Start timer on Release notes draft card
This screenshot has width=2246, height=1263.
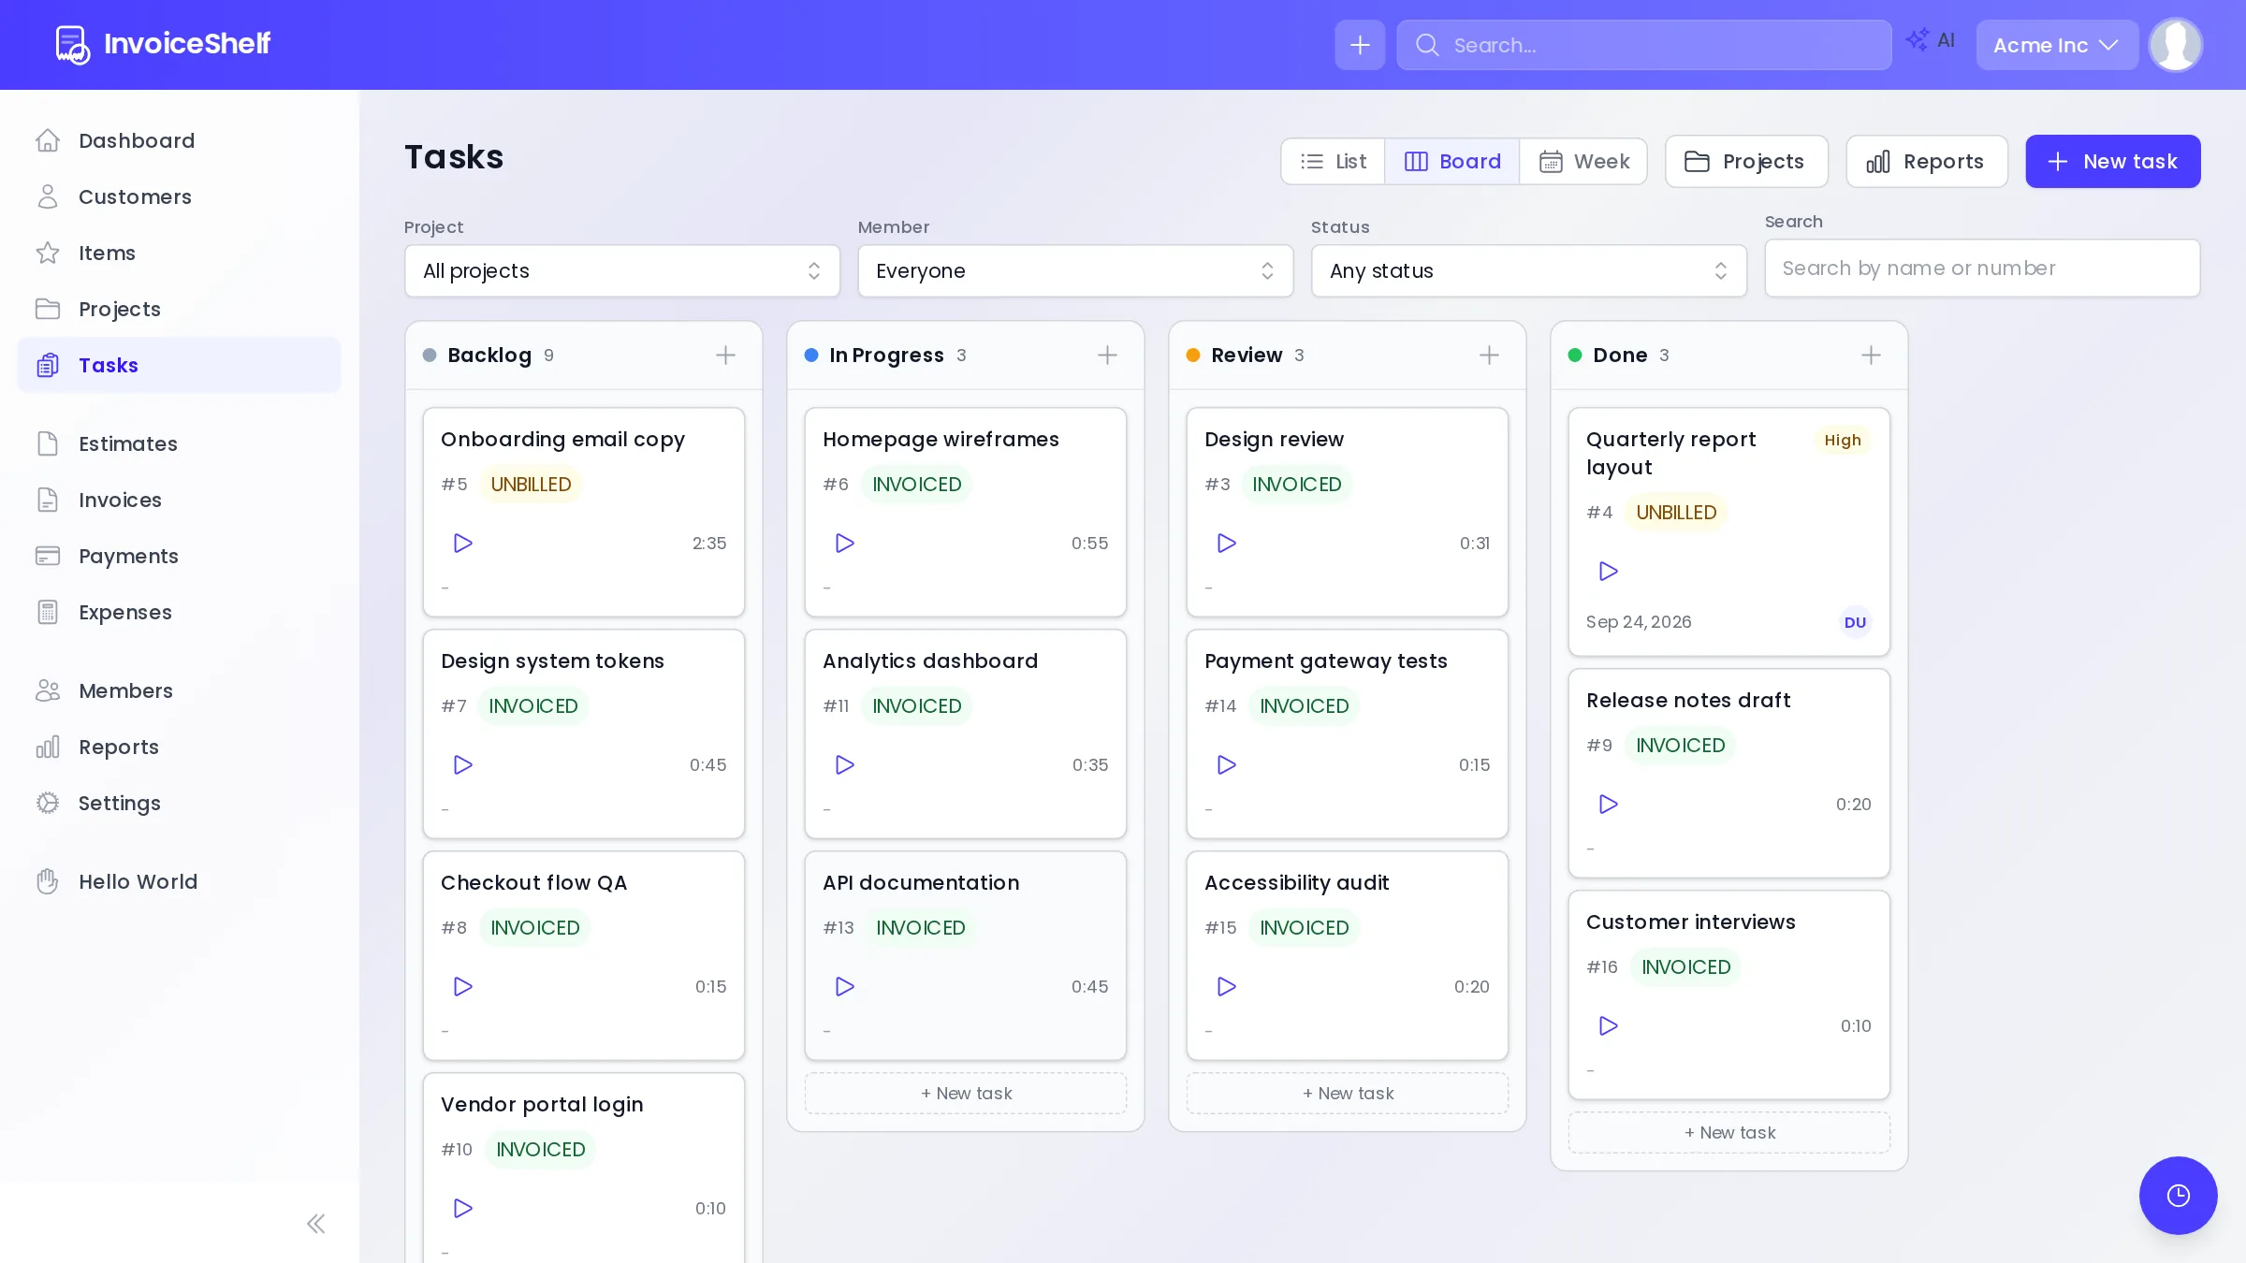pyautogui.click(x=1608, y=804)
